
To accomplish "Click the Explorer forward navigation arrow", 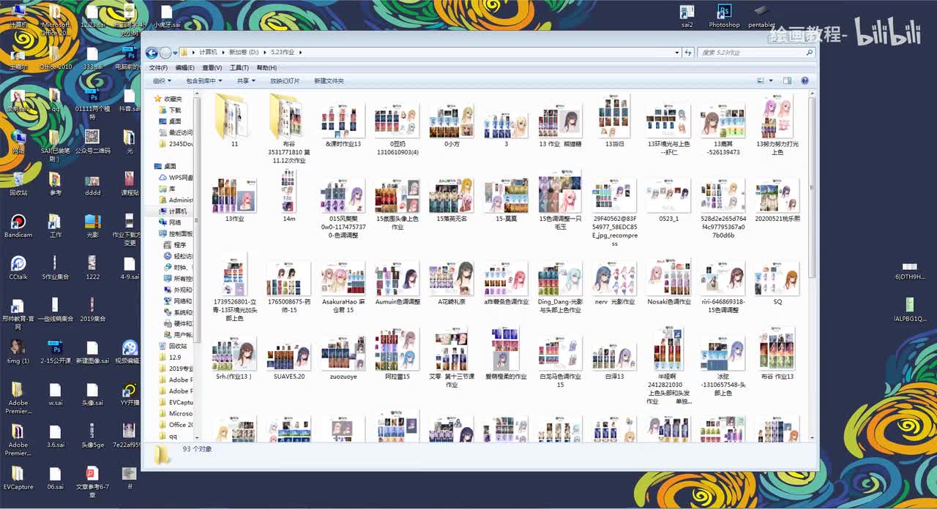I will tap(165, 53).
